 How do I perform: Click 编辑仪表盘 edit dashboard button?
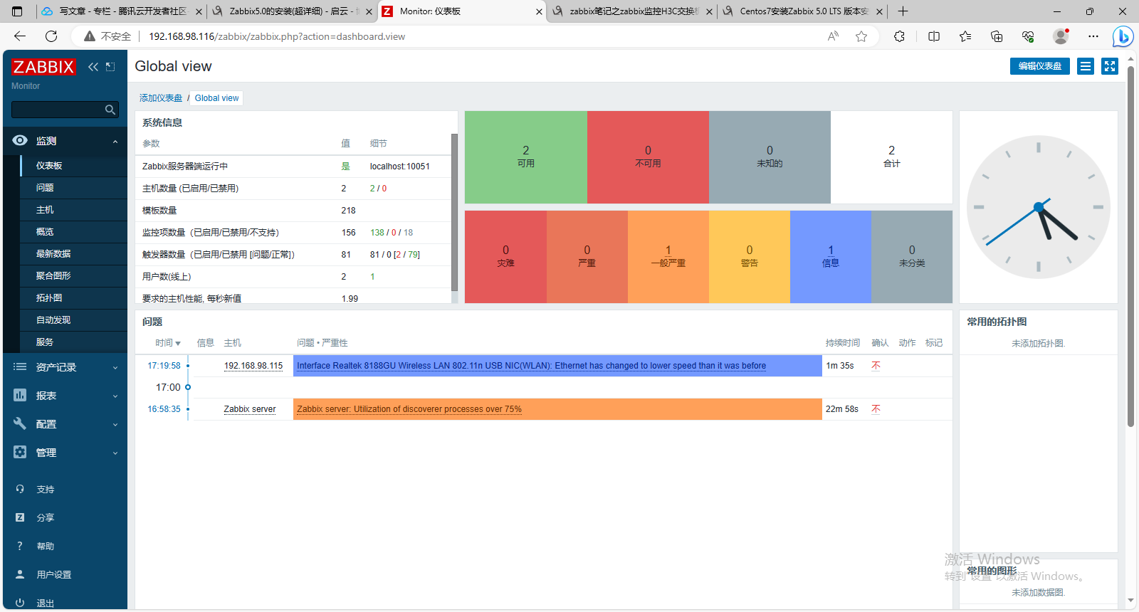[1039, 66]
